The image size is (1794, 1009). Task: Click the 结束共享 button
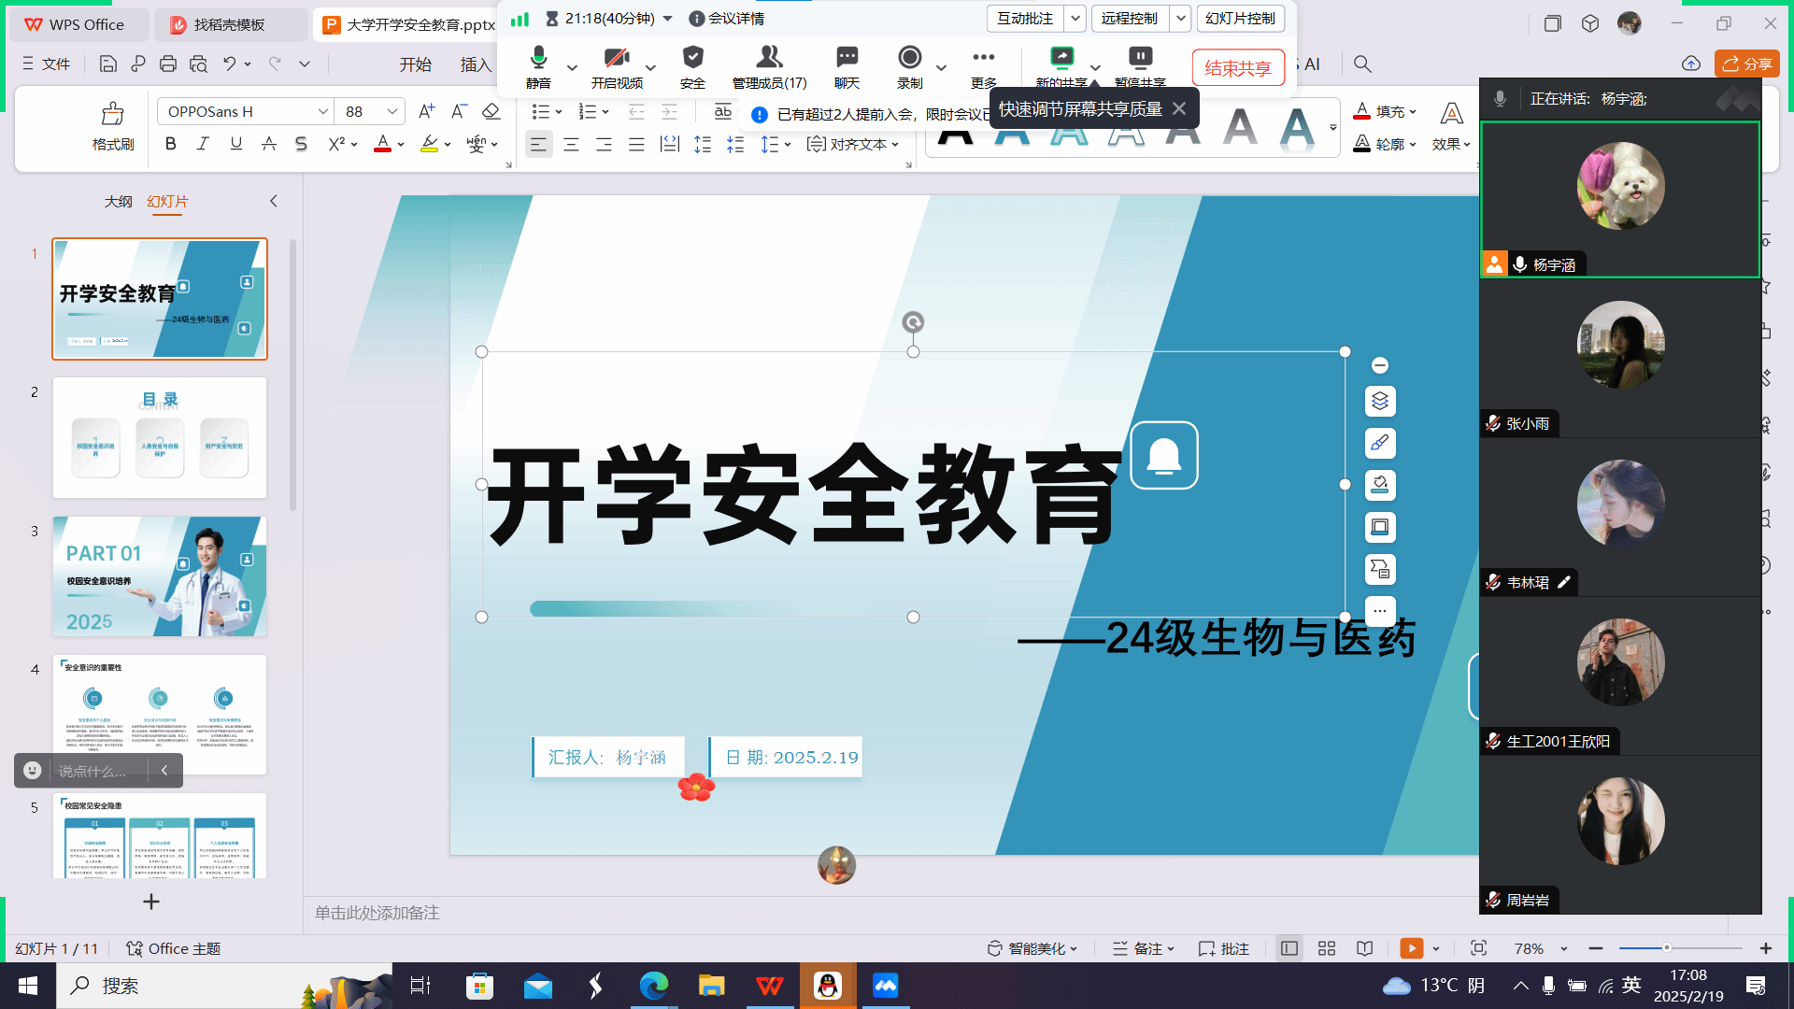1237,67
